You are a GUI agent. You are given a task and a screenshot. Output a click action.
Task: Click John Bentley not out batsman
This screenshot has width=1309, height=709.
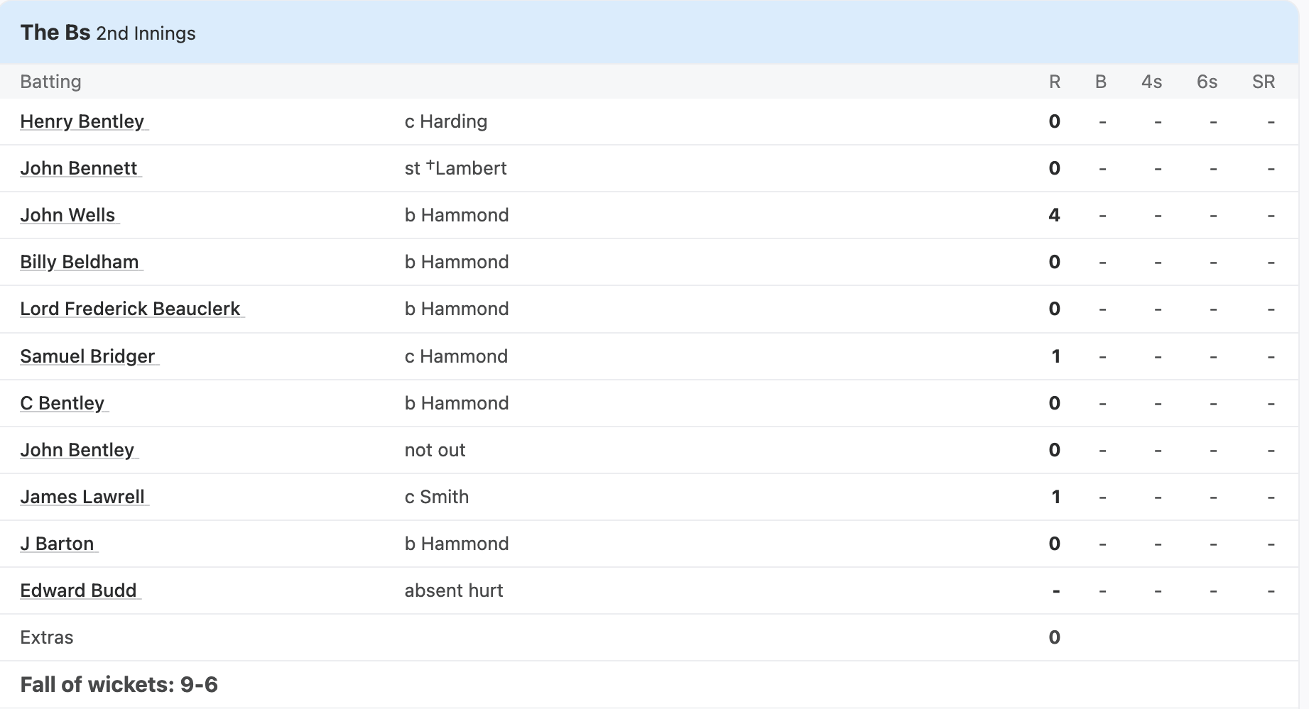(x=77, y=450)
